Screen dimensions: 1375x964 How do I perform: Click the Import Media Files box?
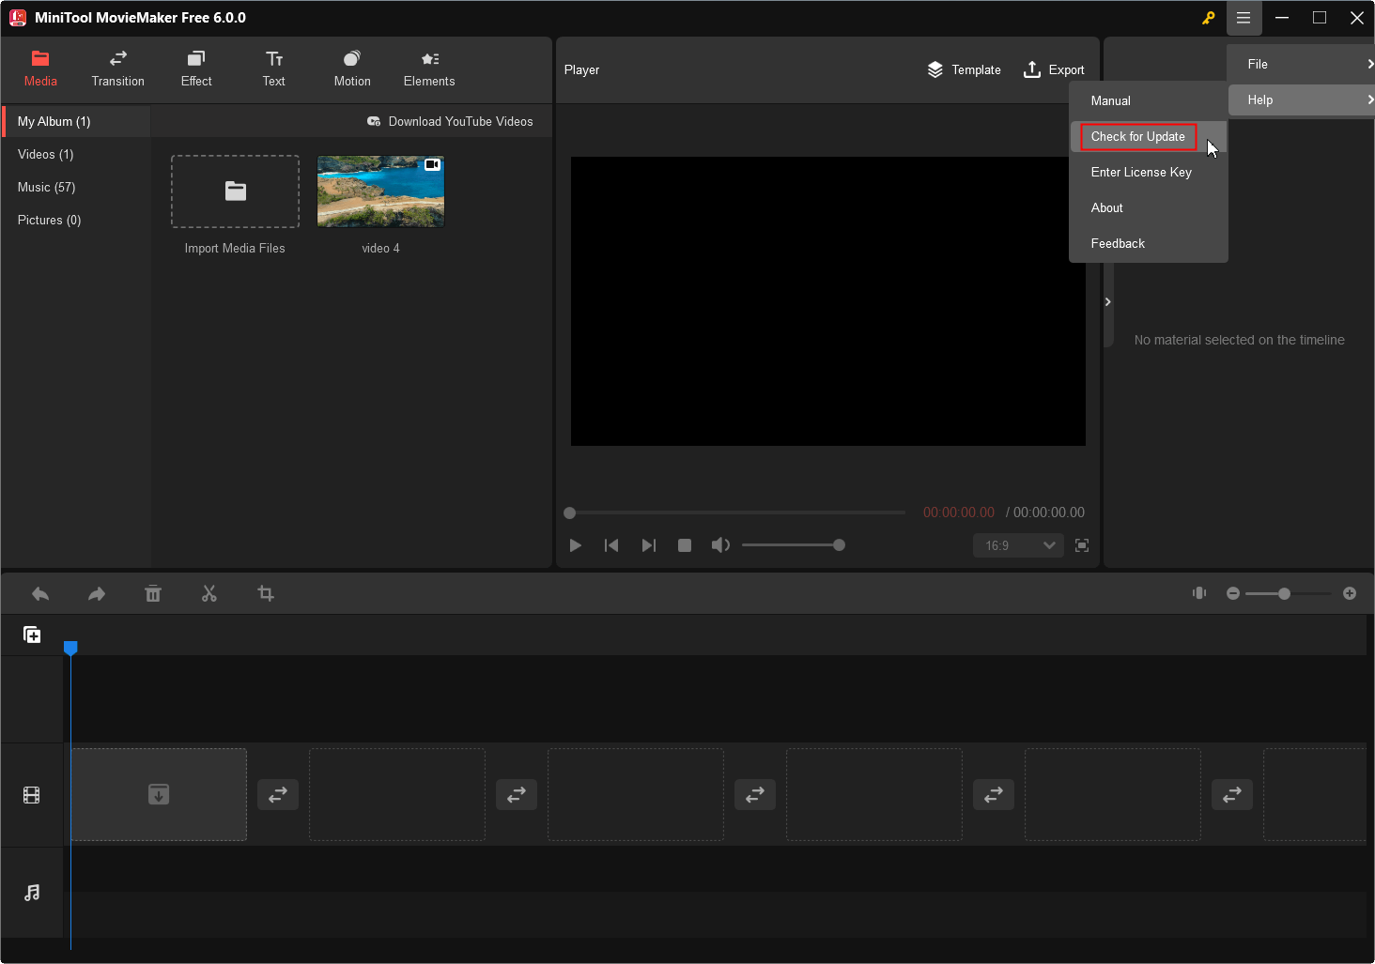(235, 191)
